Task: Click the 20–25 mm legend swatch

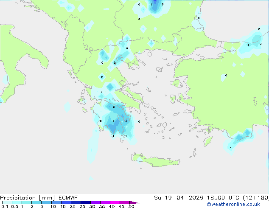Action: click(x=76, y=202)
